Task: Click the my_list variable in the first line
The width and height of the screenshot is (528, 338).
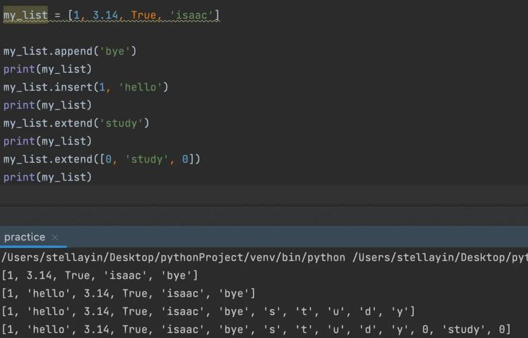Action: pyautogui.click(x=26, y=15)
